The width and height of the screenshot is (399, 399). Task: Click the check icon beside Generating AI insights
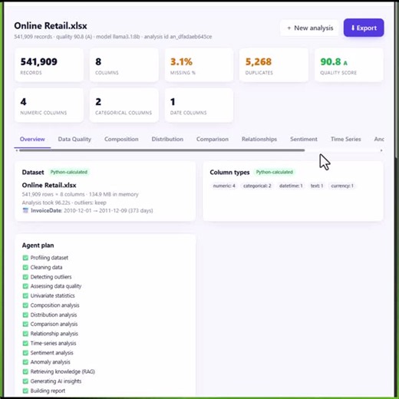(x=25, y=381)
